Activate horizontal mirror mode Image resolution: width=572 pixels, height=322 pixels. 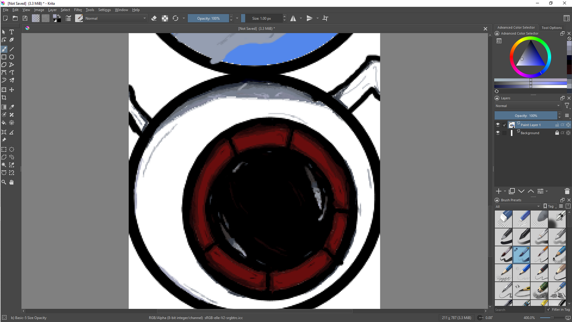point(294,18)
